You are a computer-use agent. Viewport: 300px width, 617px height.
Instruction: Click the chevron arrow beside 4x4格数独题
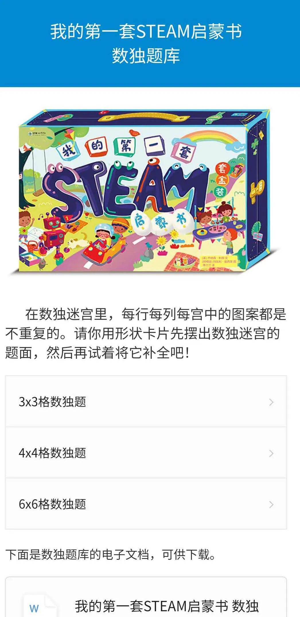271,453
